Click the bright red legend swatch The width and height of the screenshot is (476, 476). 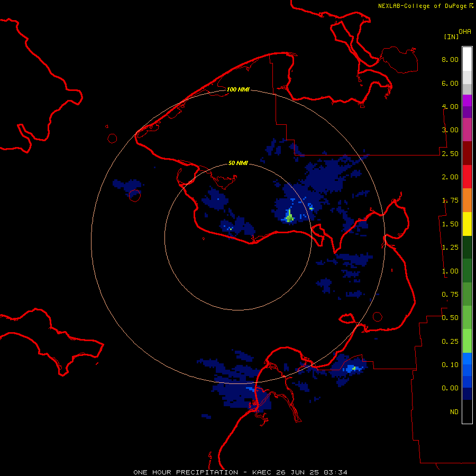[x=467, y=177]
